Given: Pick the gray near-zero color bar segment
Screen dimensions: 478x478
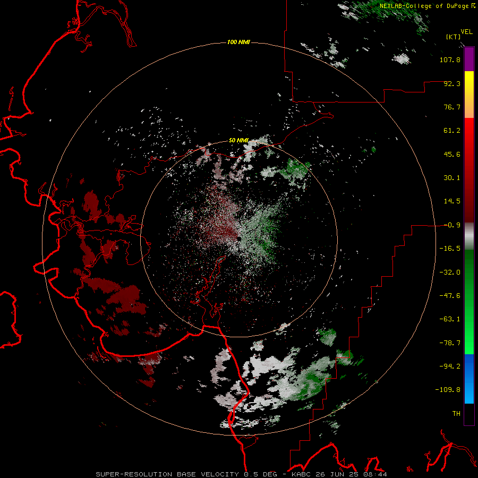Looking at the screenshot, I should 469,236.
